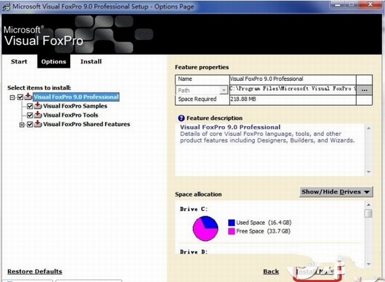Uncheck the Visual FoxPro 9.0 Professional checkbox
The width and height of the screenshot is (385, 282).
[20, 97]
